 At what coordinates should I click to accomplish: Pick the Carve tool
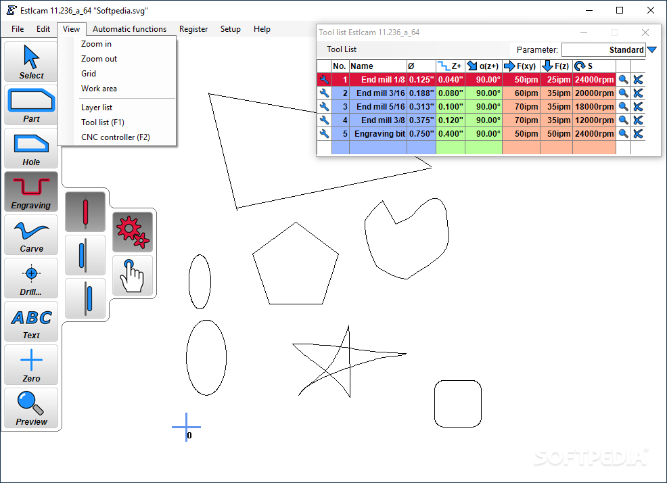31,235
